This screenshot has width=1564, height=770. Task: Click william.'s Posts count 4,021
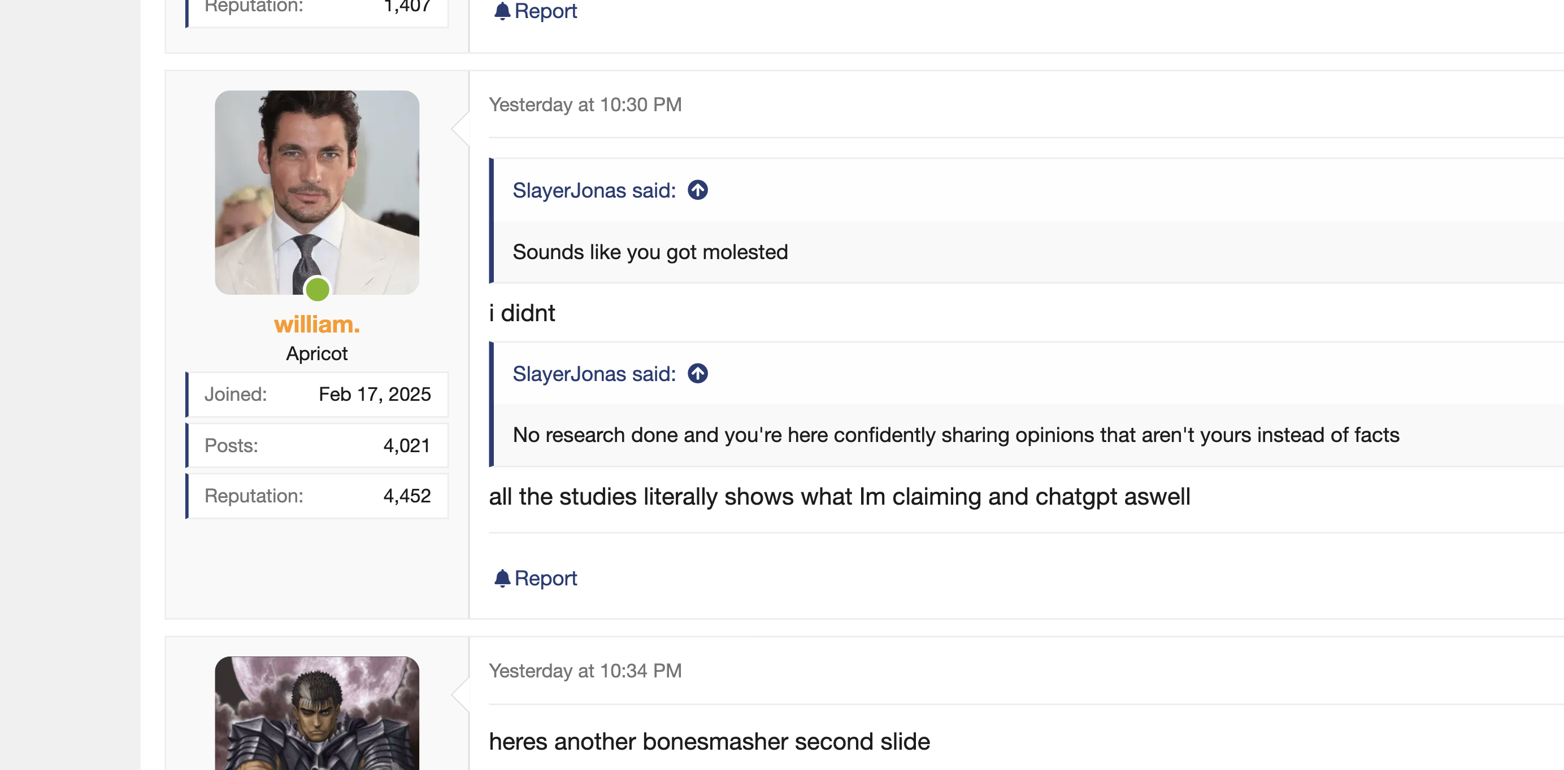pos(406,445)
